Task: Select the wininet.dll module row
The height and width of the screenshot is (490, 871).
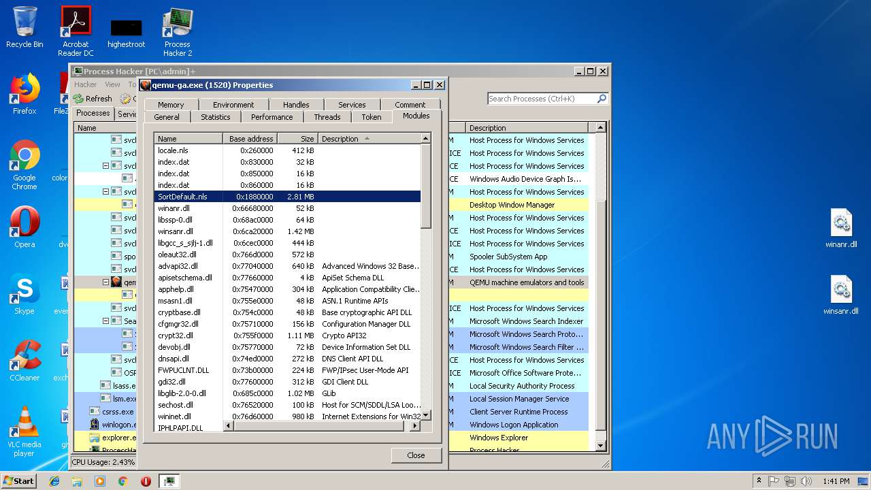Action: [287, 416]
